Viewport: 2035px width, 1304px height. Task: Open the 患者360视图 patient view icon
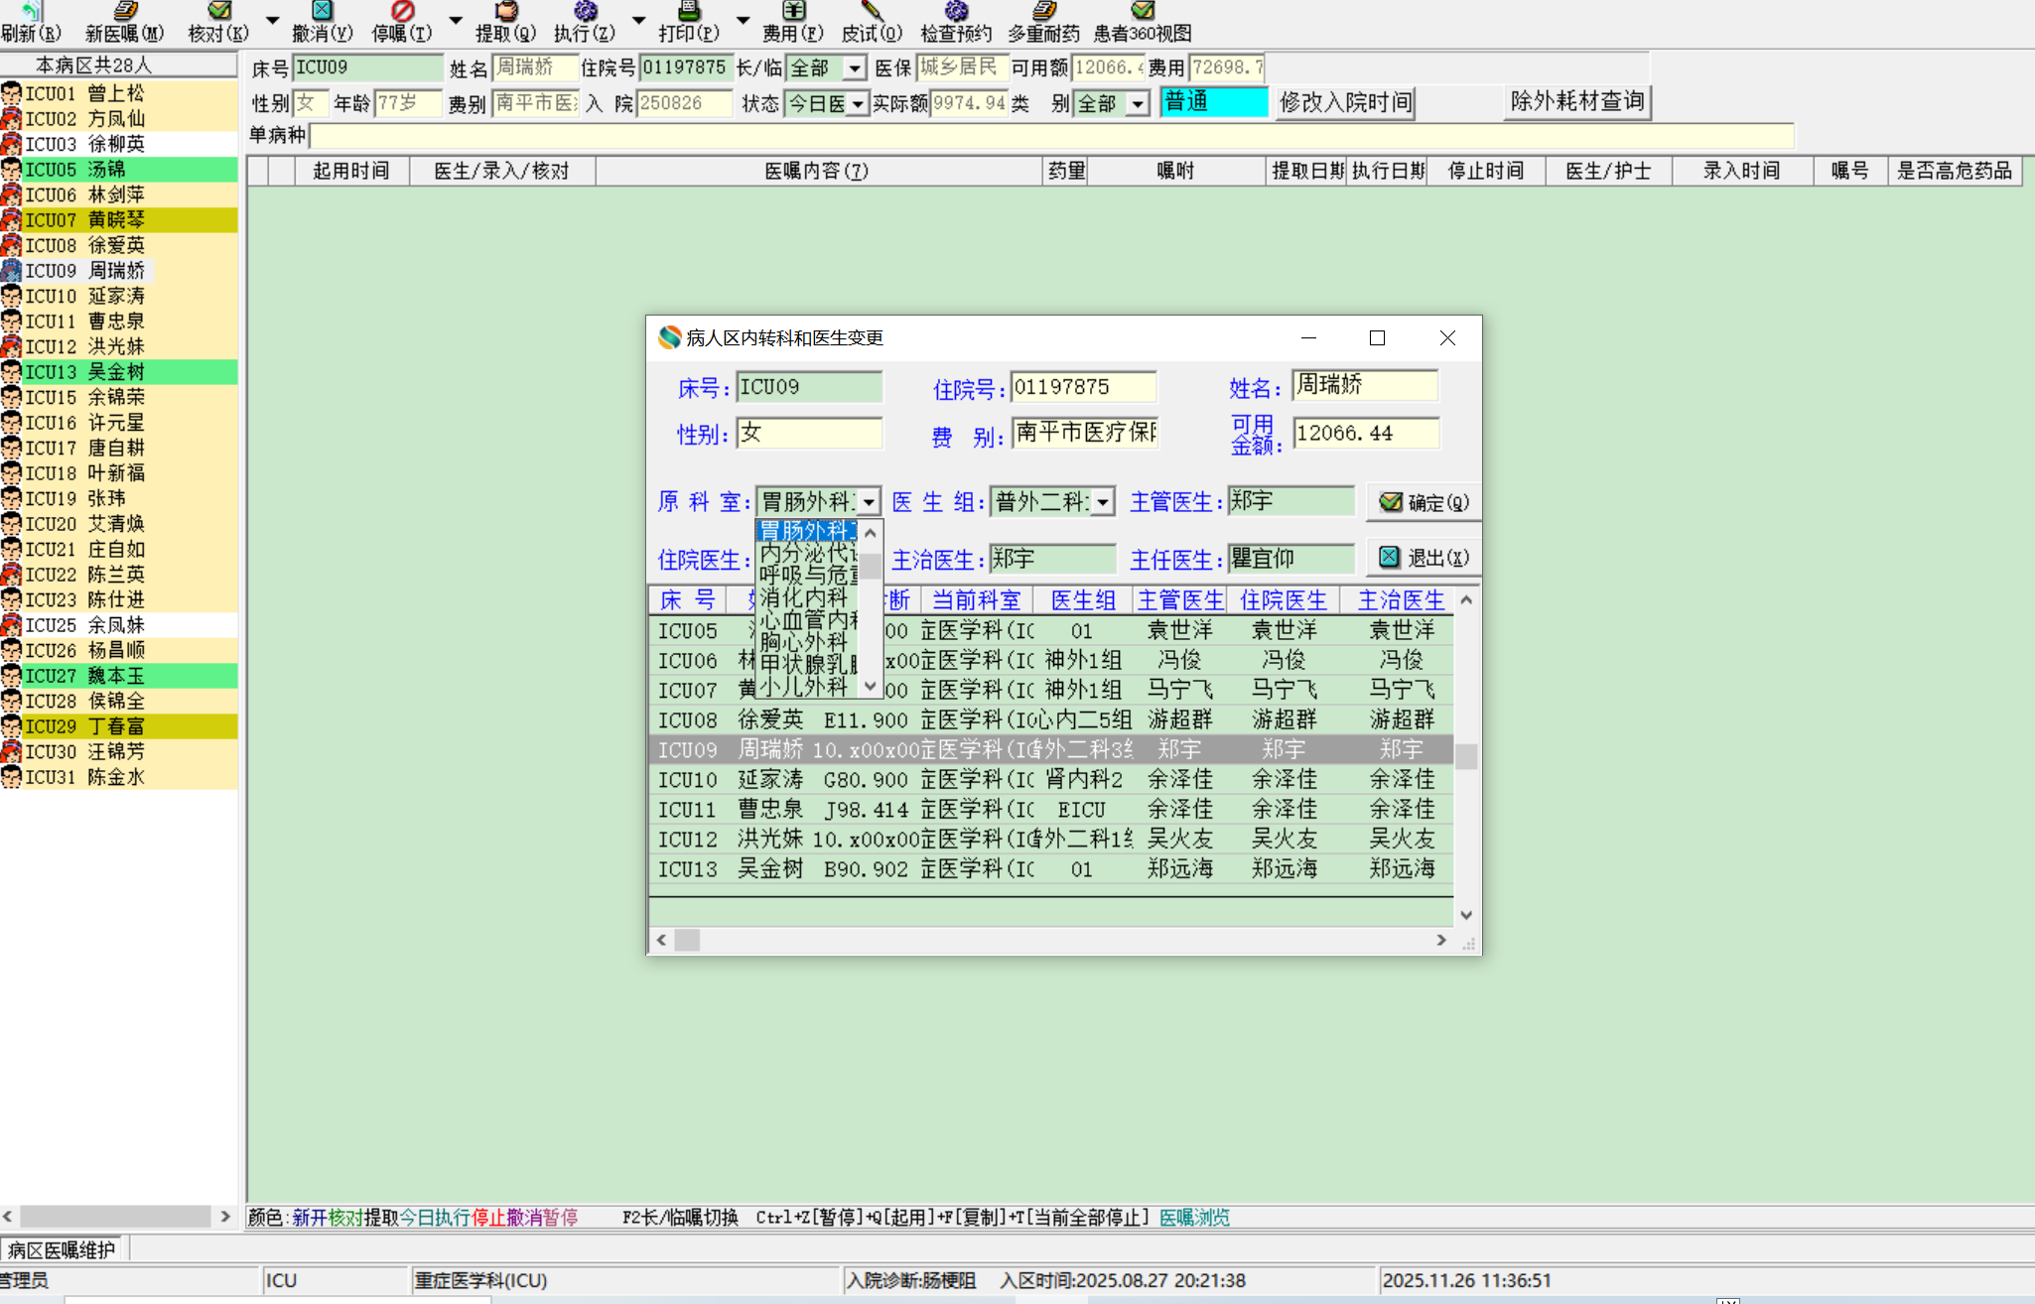coord(1143,12)
